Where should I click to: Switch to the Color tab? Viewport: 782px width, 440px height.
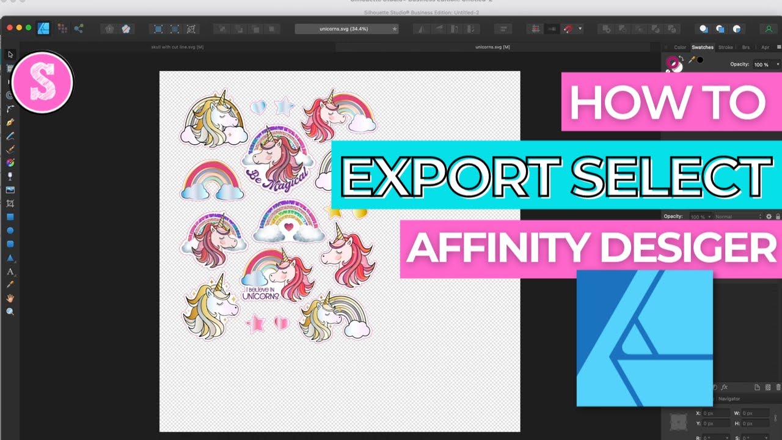tap(680, 47)
